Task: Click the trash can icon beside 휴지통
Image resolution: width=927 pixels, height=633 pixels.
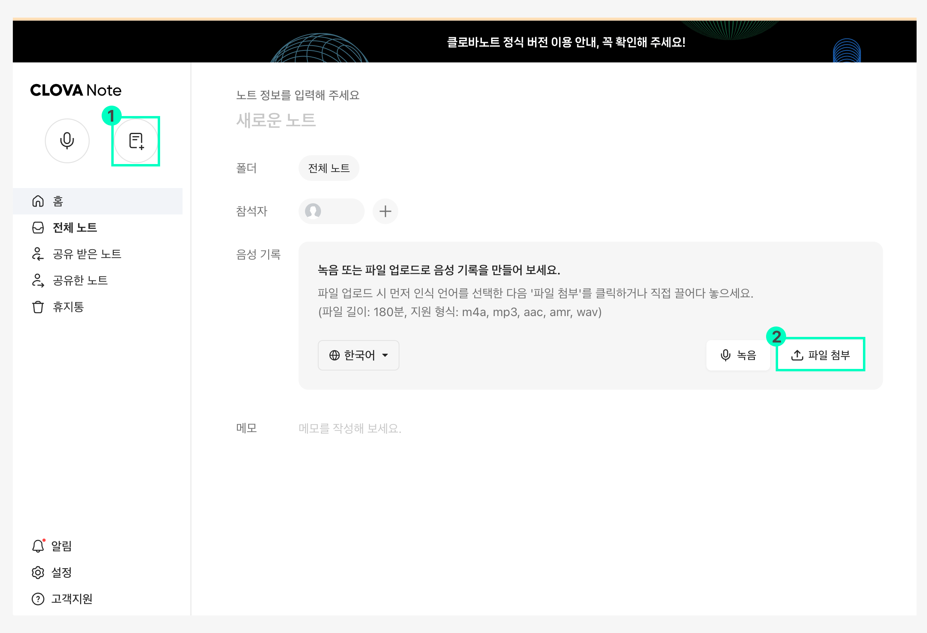Action: 38,307
